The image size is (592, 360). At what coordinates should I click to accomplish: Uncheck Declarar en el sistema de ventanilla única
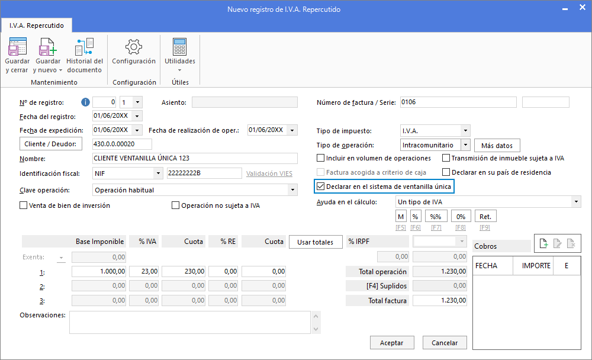tap(320, 187)
